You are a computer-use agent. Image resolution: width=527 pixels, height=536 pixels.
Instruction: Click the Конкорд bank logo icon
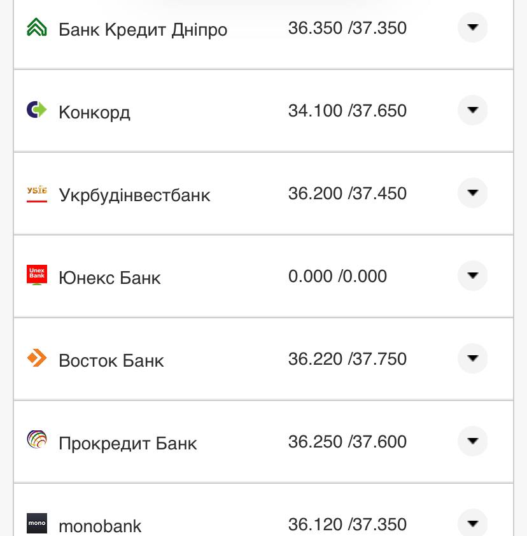coord(36,110)
